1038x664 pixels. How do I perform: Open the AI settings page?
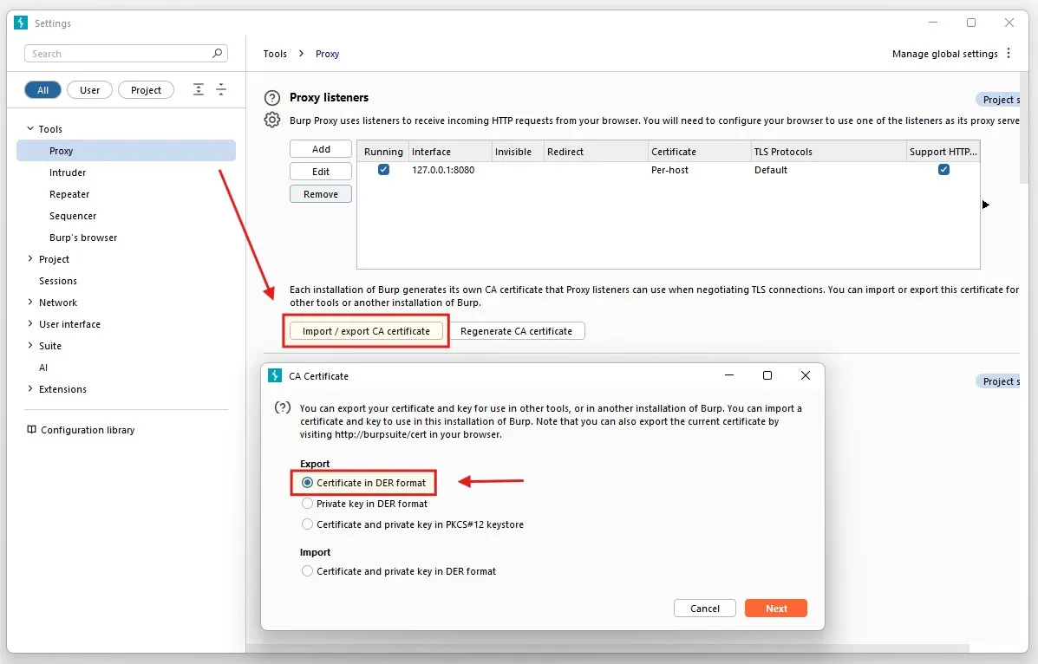point(43,368)
